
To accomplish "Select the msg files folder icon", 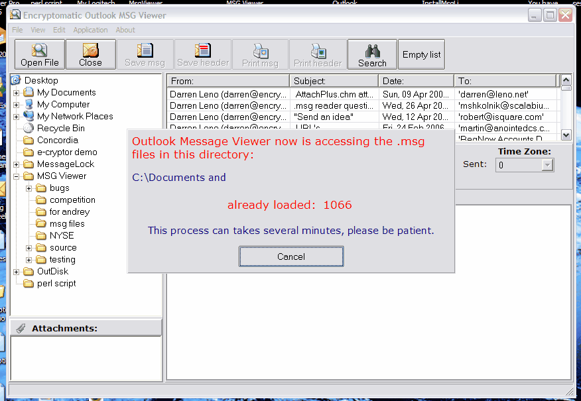I will [x=41, y=223].
